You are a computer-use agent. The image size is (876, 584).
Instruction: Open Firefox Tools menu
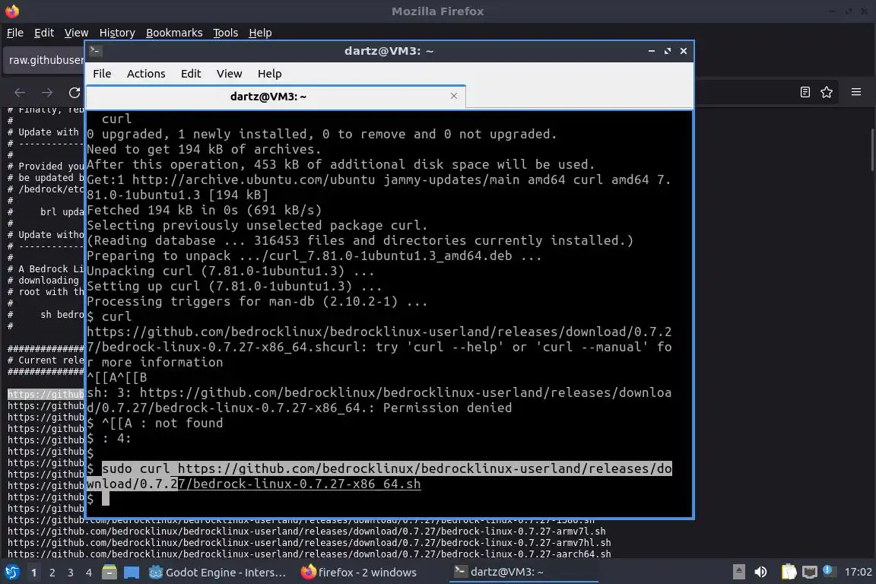(225, 33)
